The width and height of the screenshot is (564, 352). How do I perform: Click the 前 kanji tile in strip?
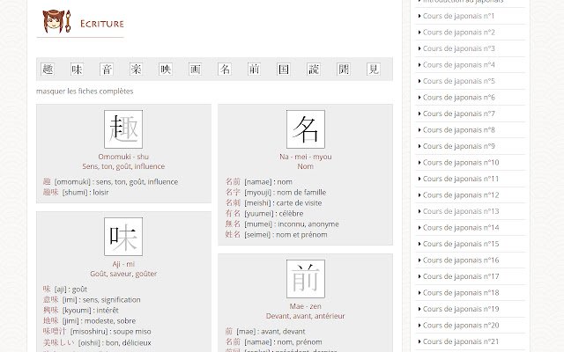point(255,69)
